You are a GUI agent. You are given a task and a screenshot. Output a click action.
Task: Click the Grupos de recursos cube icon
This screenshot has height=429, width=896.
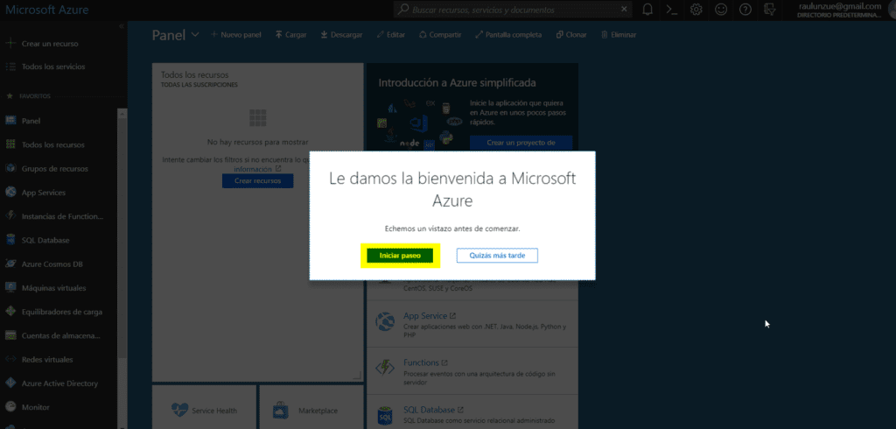10,169
